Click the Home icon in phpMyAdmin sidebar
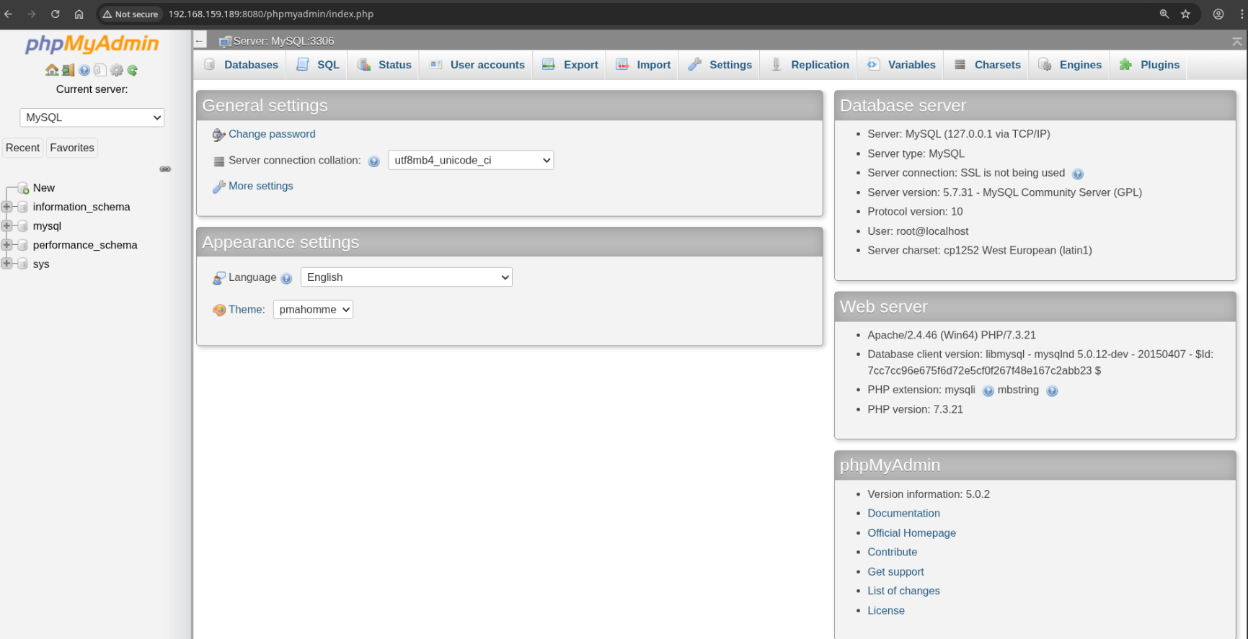This screenshot has height=639, width=1248. click(x=52, y=70)
